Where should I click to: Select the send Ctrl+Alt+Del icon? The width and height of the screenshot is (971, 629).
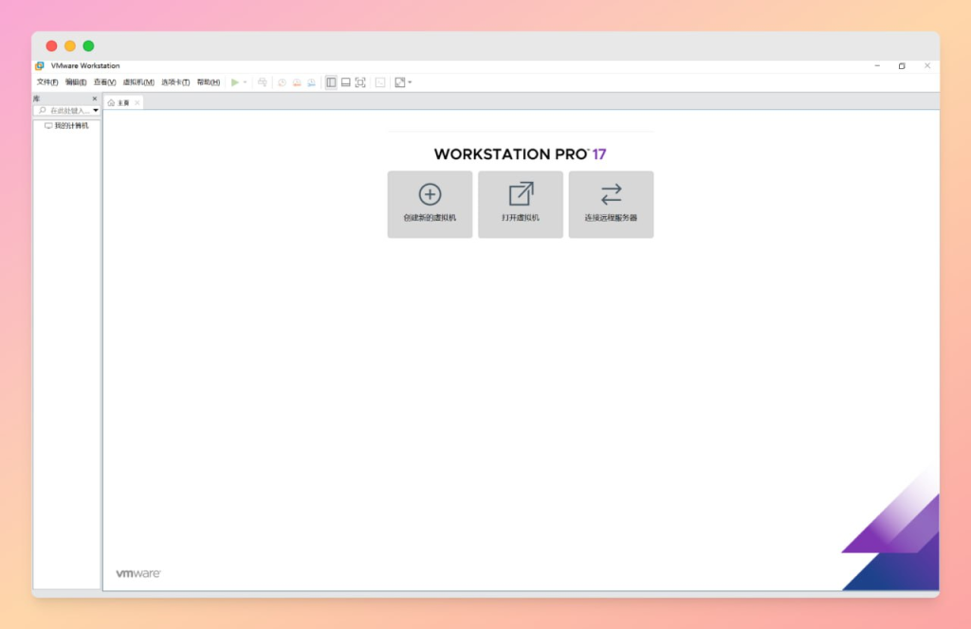pyautogui.click(x=263, y=82)
